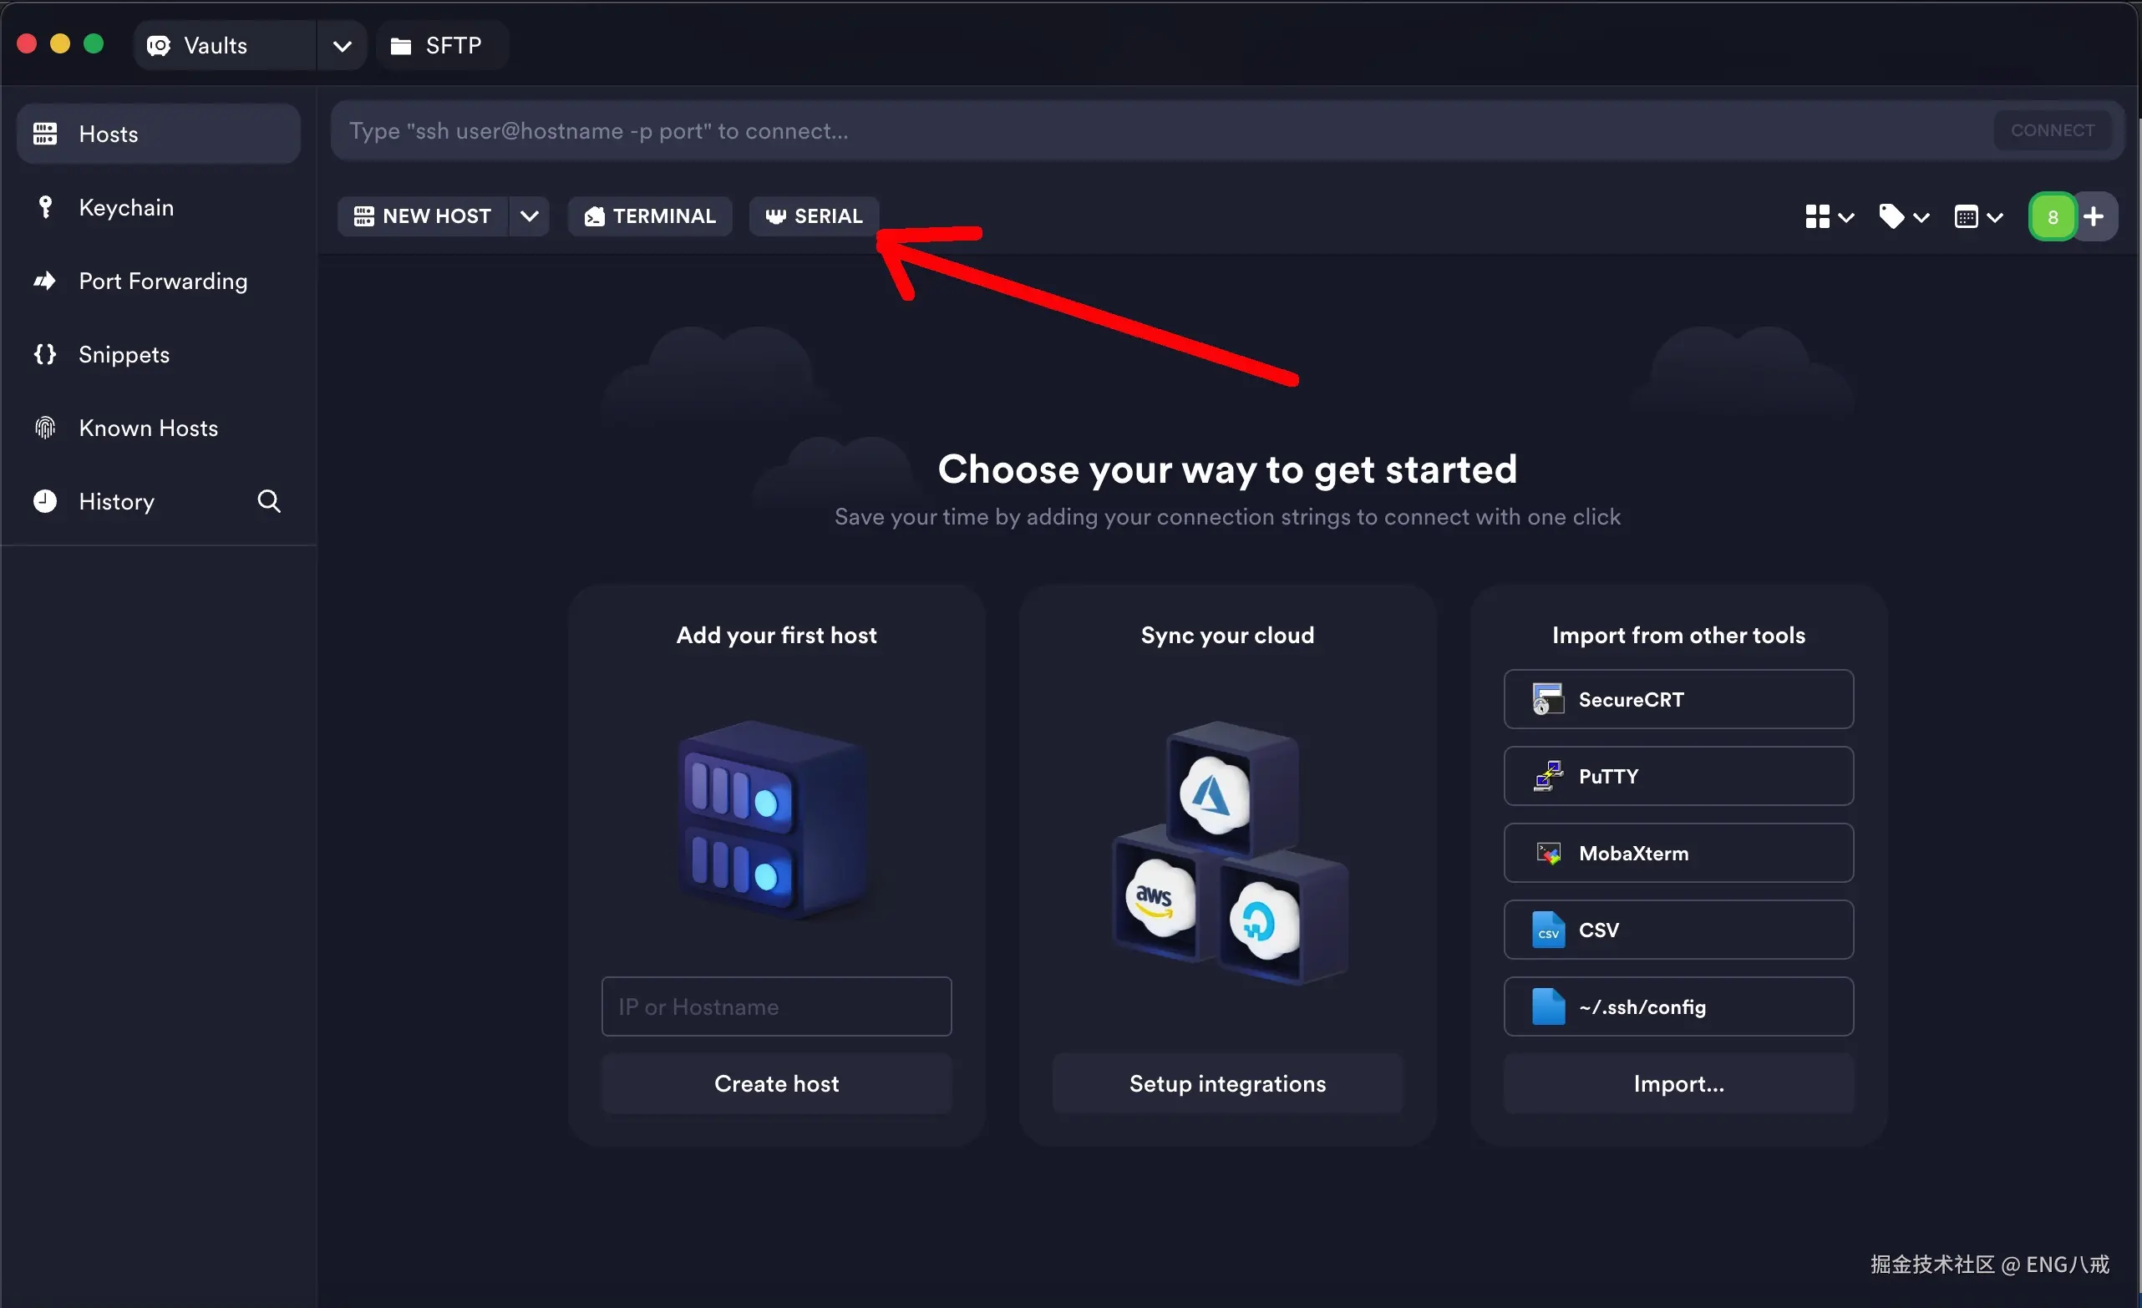Launch a local TERMINAL session
2142x1308 pixels.
tap(650, 216)
